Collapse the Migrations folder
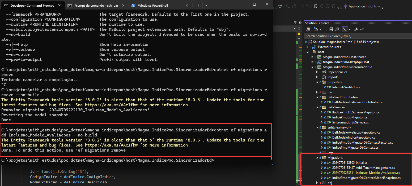This screenshot has width=412, height=186. tap(317, 158)
